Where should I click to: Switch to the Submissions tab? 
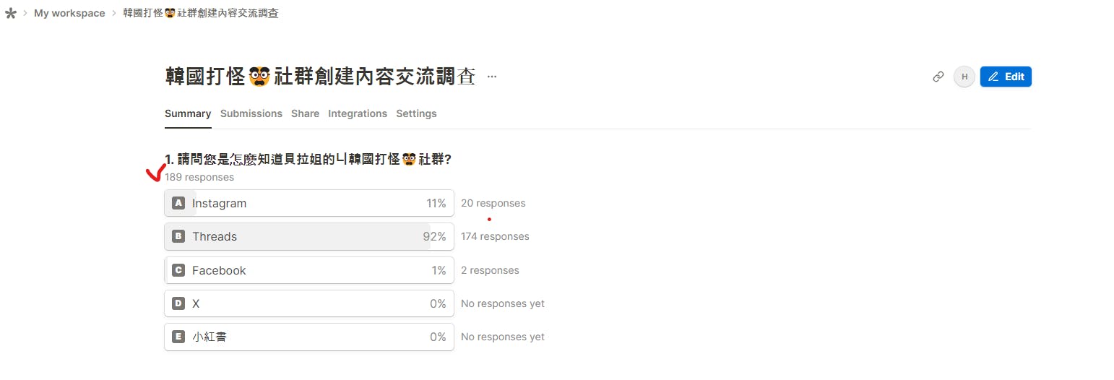tap(251, 113)
